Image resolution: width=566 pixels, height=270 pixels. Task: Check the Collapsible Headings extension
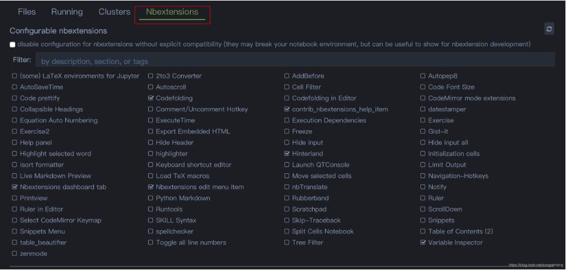[15, 109]
